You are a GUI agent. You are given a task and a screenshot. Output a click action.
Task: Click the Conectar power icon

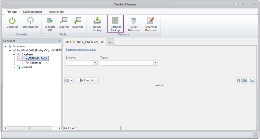pos(12,20)
